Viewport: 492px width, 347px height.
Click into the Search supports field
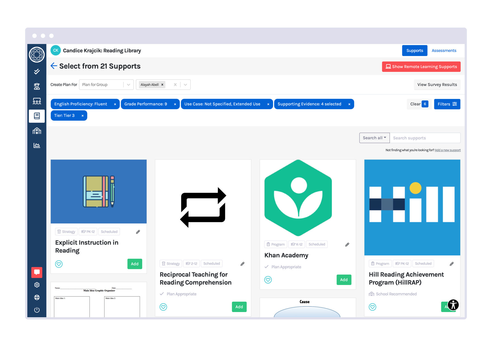coord(425,138)
